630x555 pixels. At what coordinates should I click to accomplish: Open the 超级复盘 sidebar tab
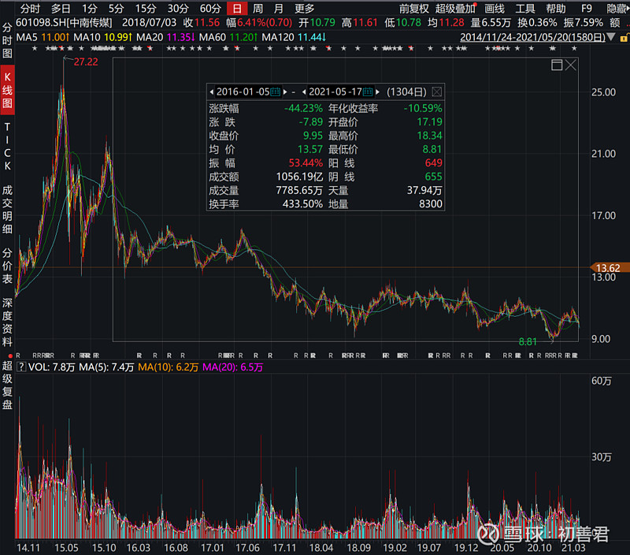[x=7, y=385]
